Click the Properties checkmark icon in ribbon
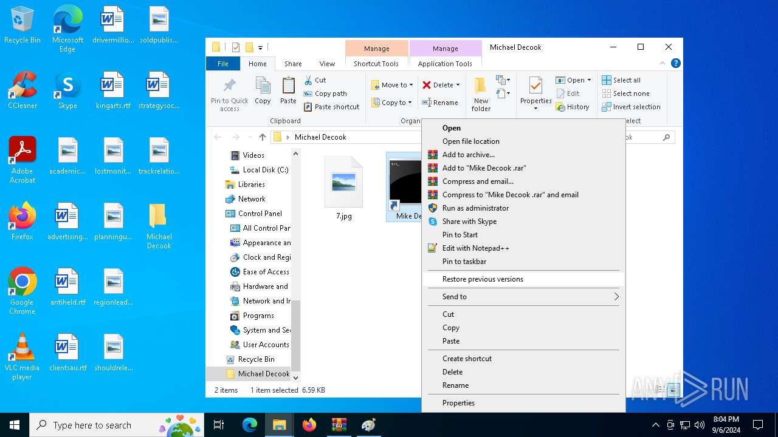 535,86
